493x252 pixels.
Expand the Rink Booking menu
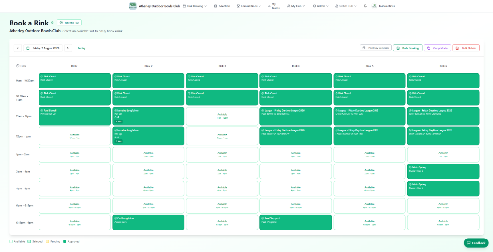195,6
